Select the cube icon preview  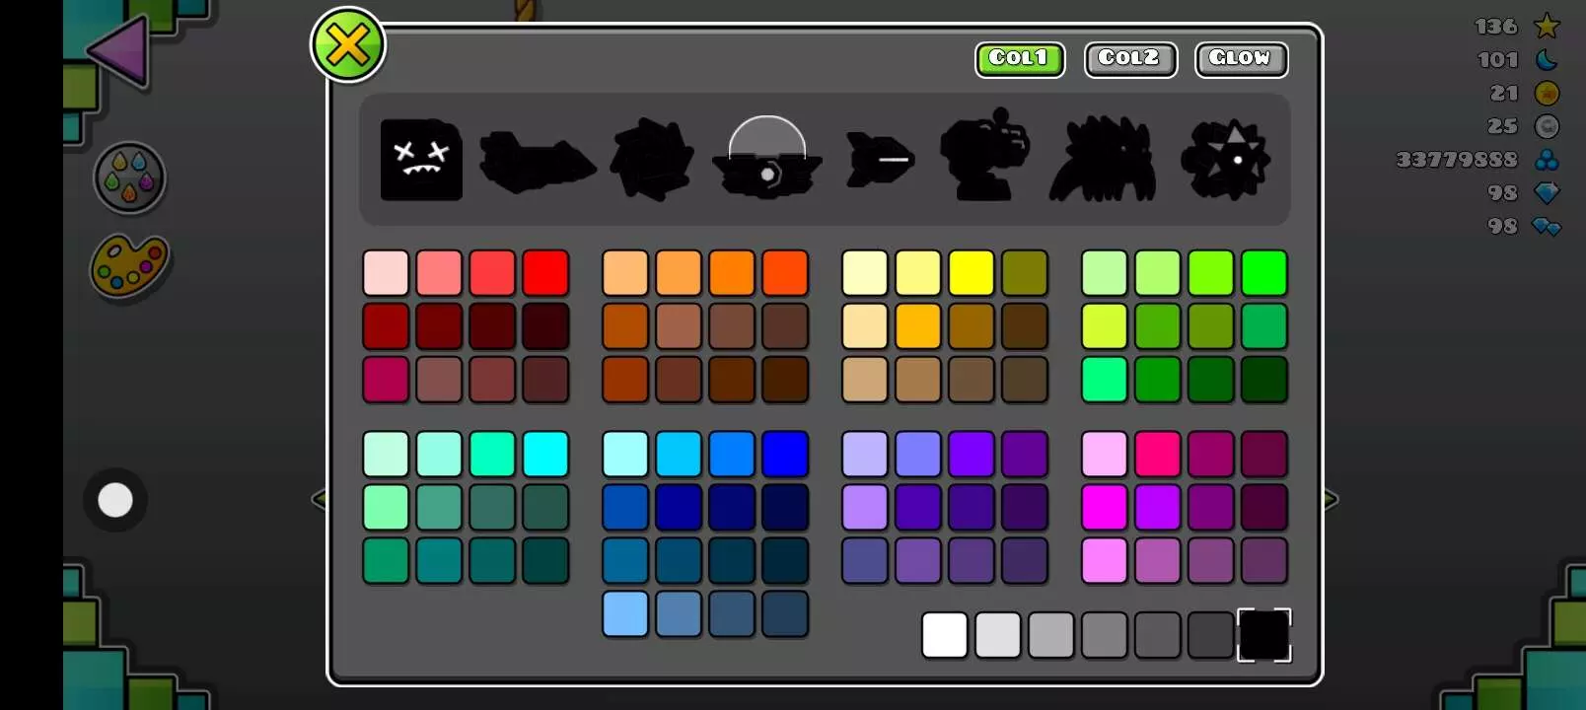(x=421, y=160)
